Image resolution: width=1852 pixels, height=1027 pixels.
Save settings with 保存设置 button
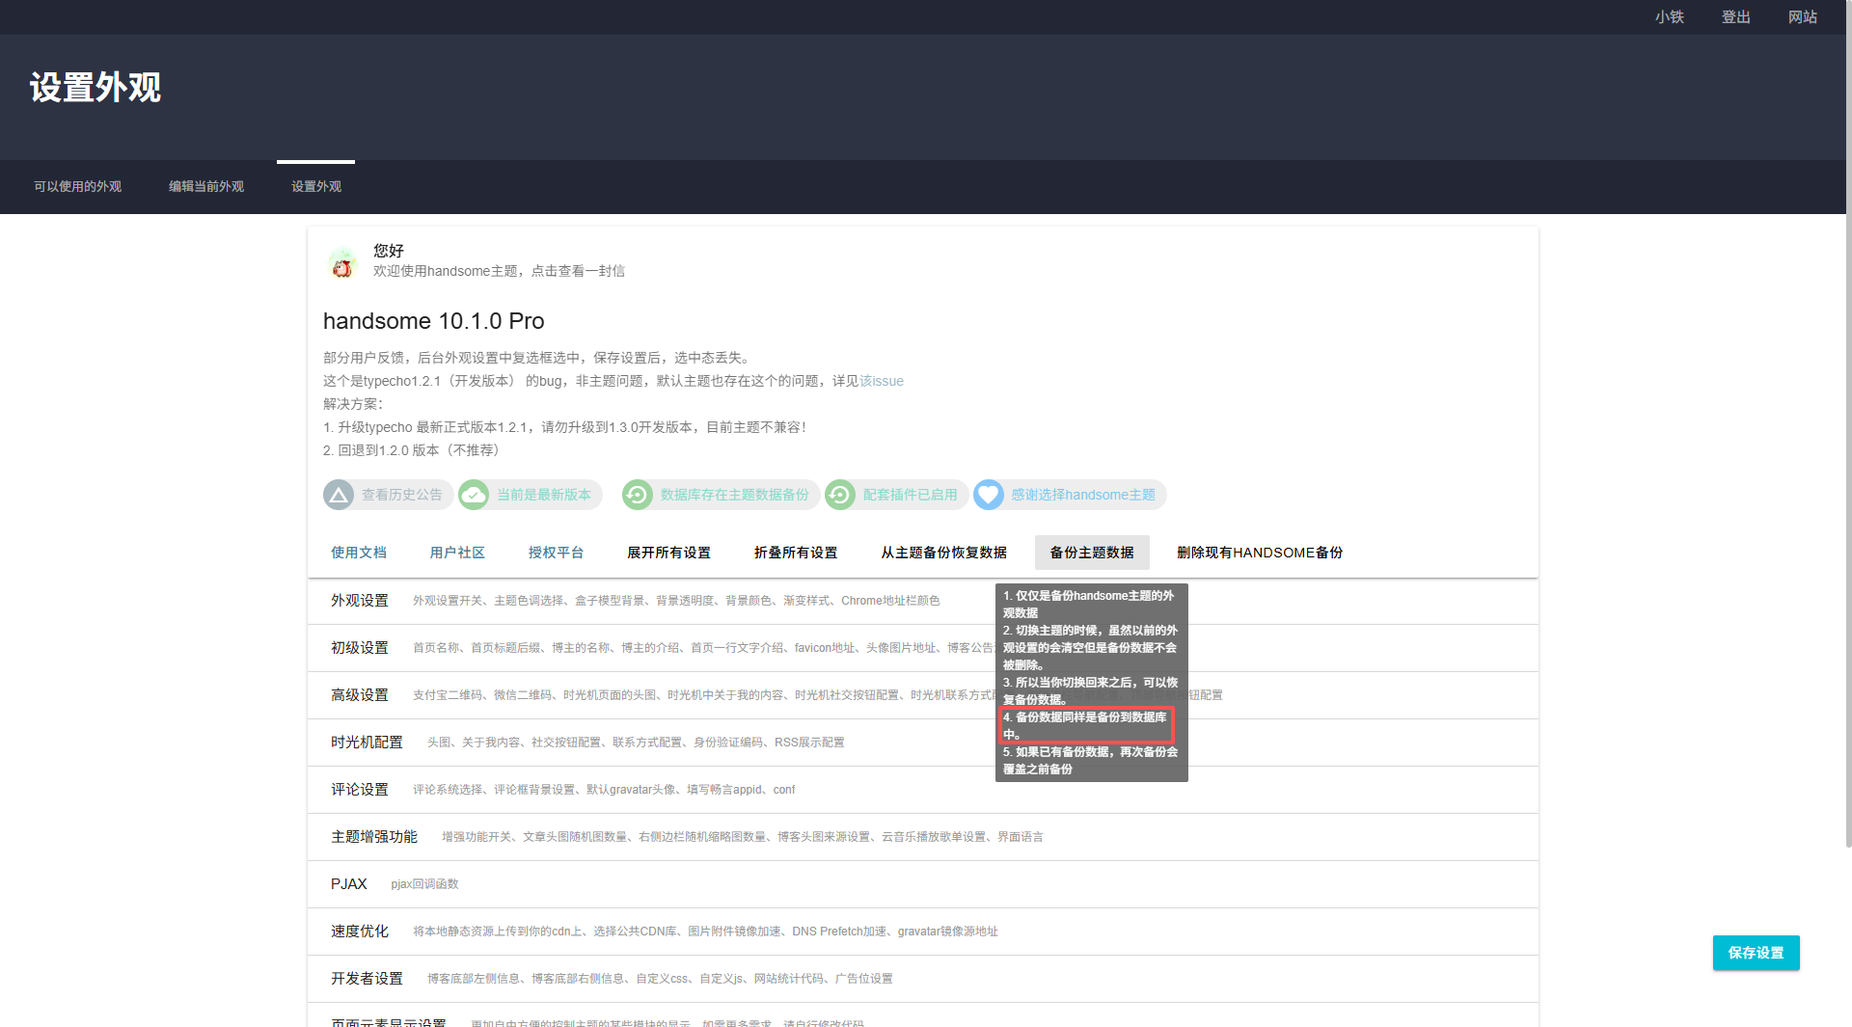tap(1757, 954)
